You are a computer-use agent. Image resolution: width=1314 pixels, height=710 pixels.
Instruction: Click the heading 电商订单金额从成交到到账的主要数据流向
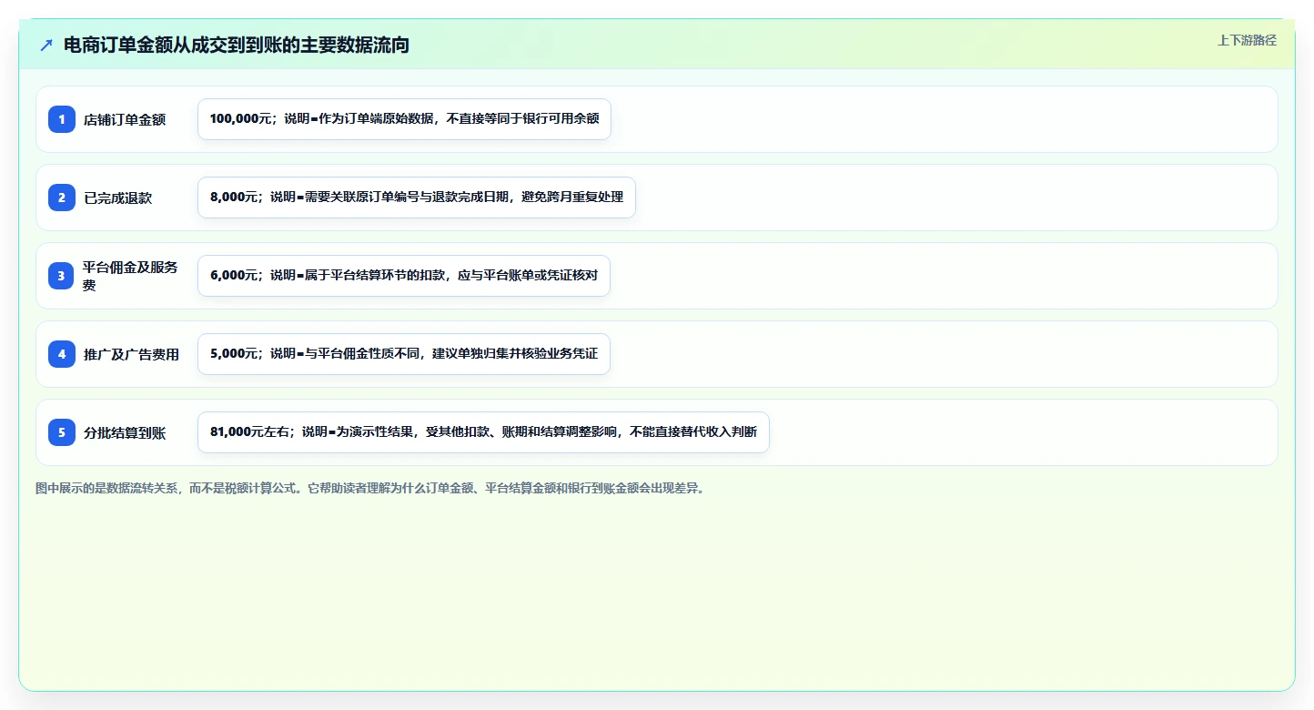(x=237, y=46)
